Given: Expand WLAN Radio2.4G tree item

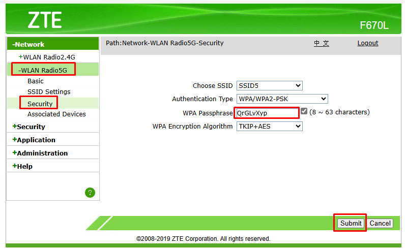Looking at the screenshot, I should (x=46, y=57).
